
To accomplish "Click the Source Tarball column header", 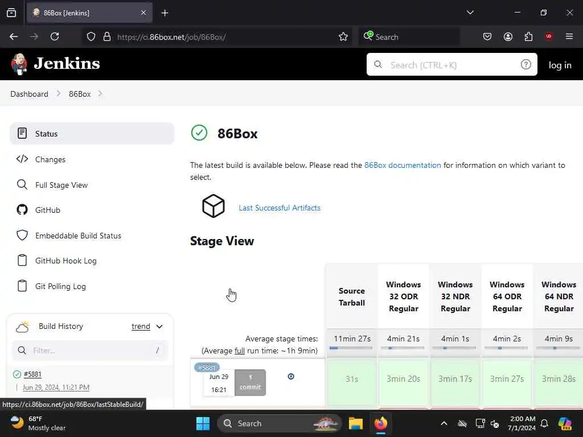I will (352, 296).
